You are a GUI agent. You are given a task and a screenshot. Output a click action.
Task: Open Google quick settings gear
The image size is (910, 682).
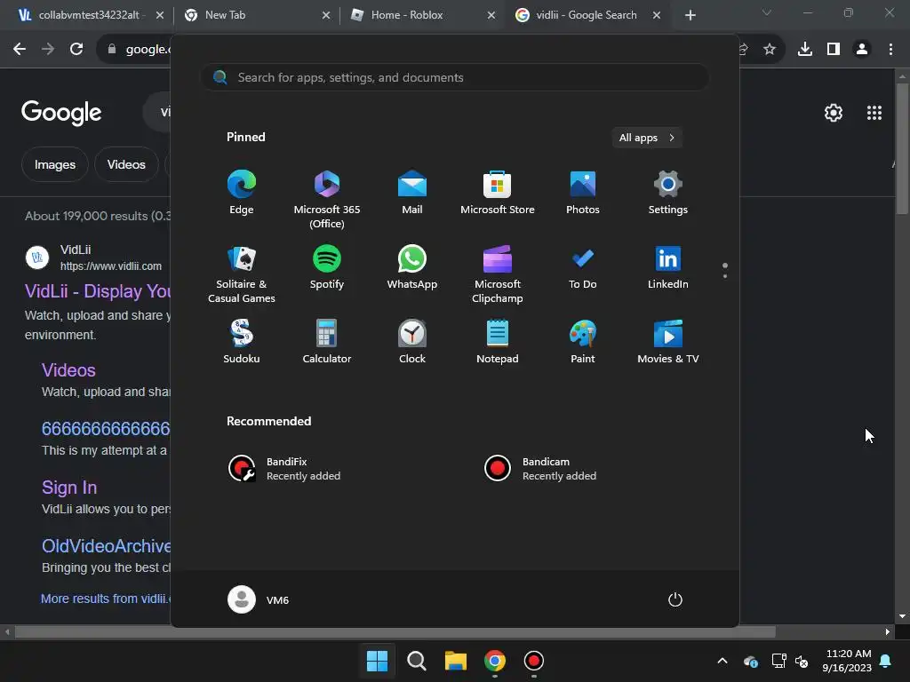click(x=834, y=113)
